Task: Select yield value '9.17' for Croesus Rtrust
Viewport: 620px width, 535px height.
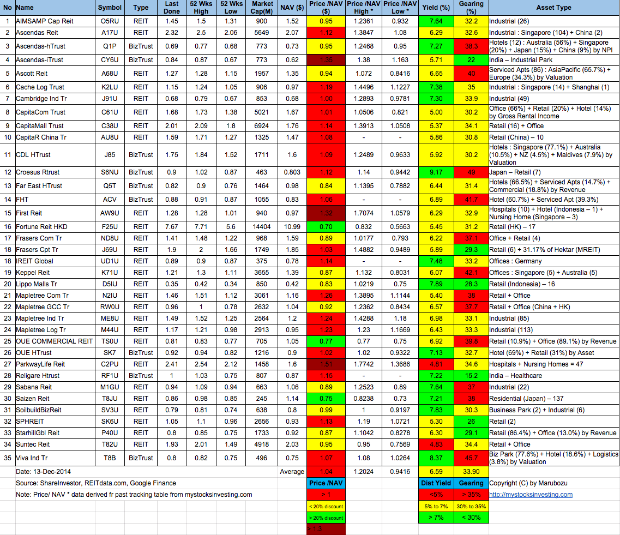Action: pyautogui.click(x=436, y=172)
